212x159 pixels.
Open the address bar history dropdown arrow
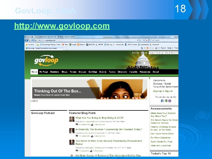pyautogui.click(x=138, y=40)
